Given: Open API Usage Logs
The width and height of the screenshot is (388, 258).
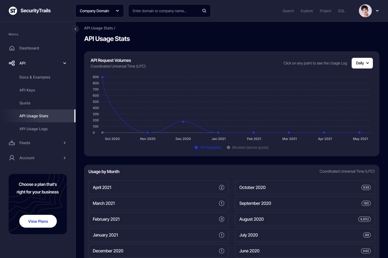Looking at the screenshot, I should [x=33, y=129].
